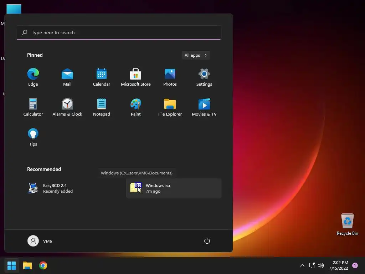Open the Calendar app
Screen dimensions: 365x274
tap(102, 77)
